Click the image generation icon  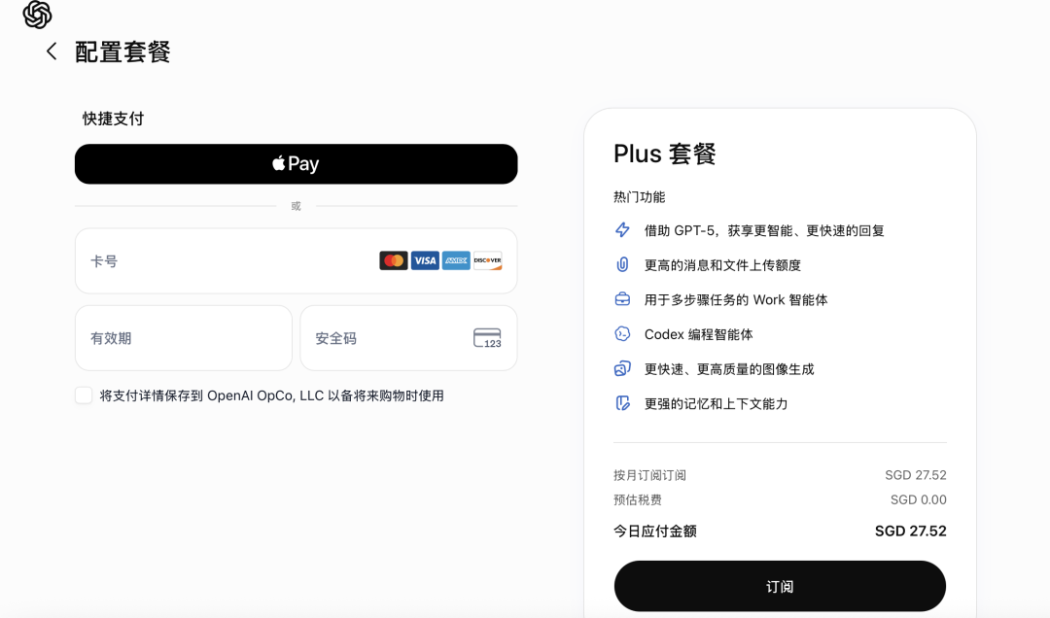[623, 369]
